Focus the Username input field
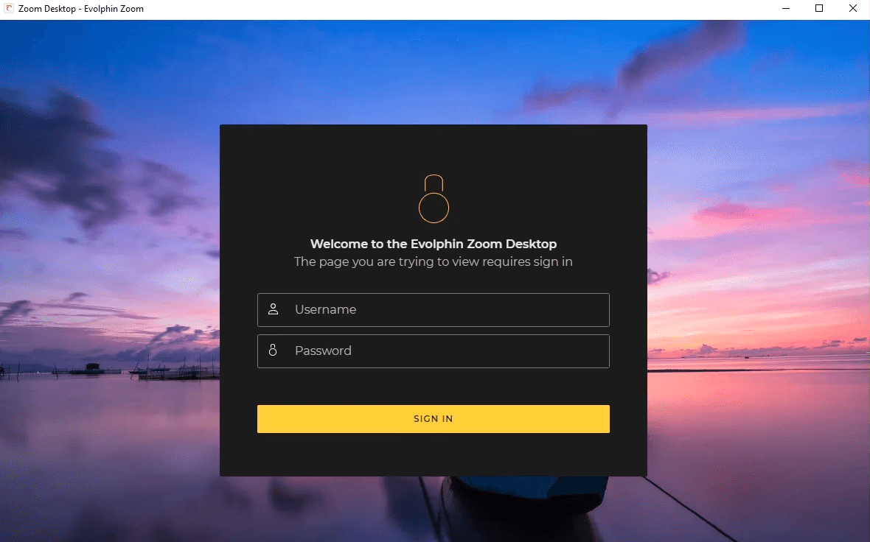This screenshot has width=870, height=542. pos(434,310)
